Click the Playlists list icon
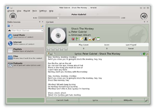 (10, 51)
